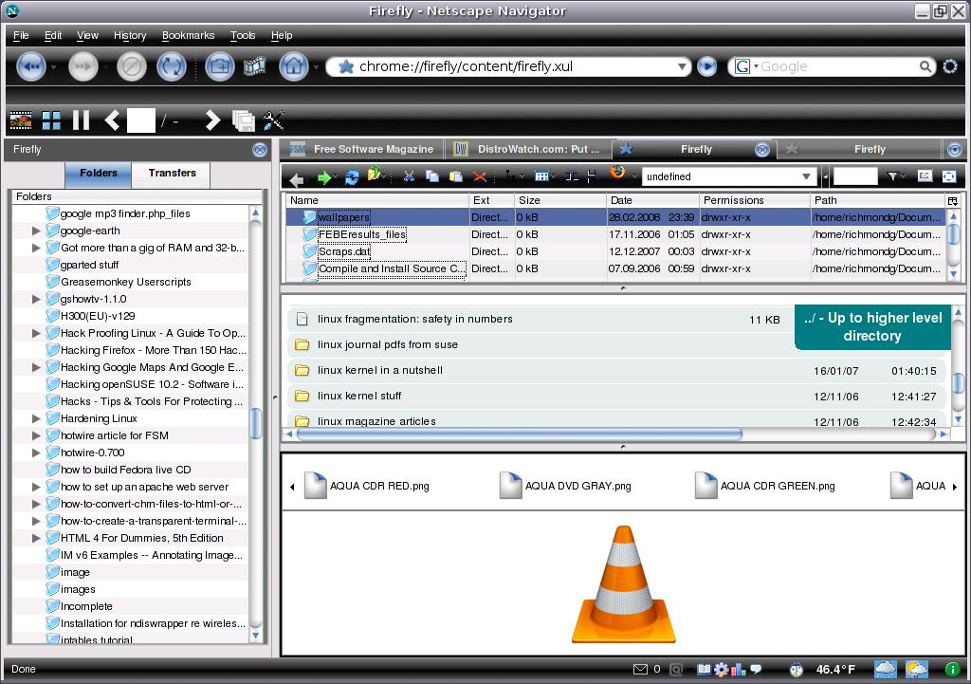Open the File menu
The height and width of the screenshot is (684, 971).
pyautogui.click(x=21, y=35)
